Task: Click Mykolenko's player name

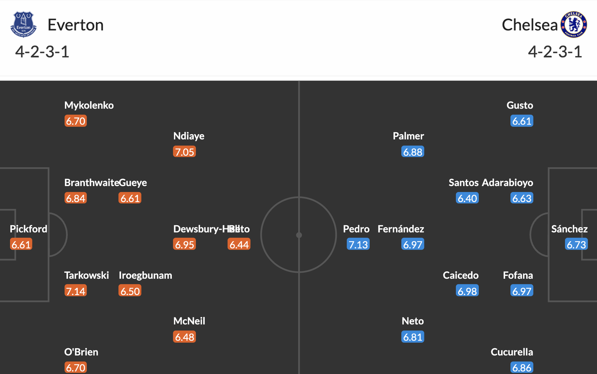Action: point(89,105)
